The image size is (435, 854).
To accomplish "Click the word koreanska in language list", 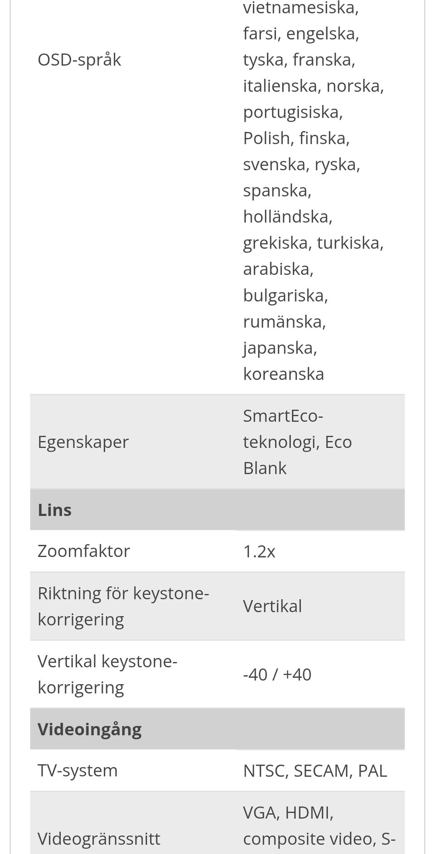I will click(283, 374).
